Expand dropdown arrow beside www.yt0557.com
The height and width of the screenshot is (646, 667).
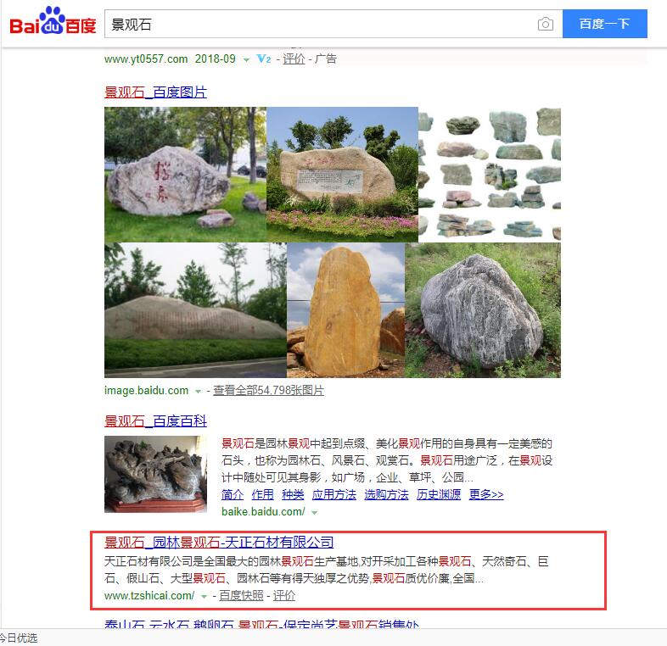coord(246,59)
